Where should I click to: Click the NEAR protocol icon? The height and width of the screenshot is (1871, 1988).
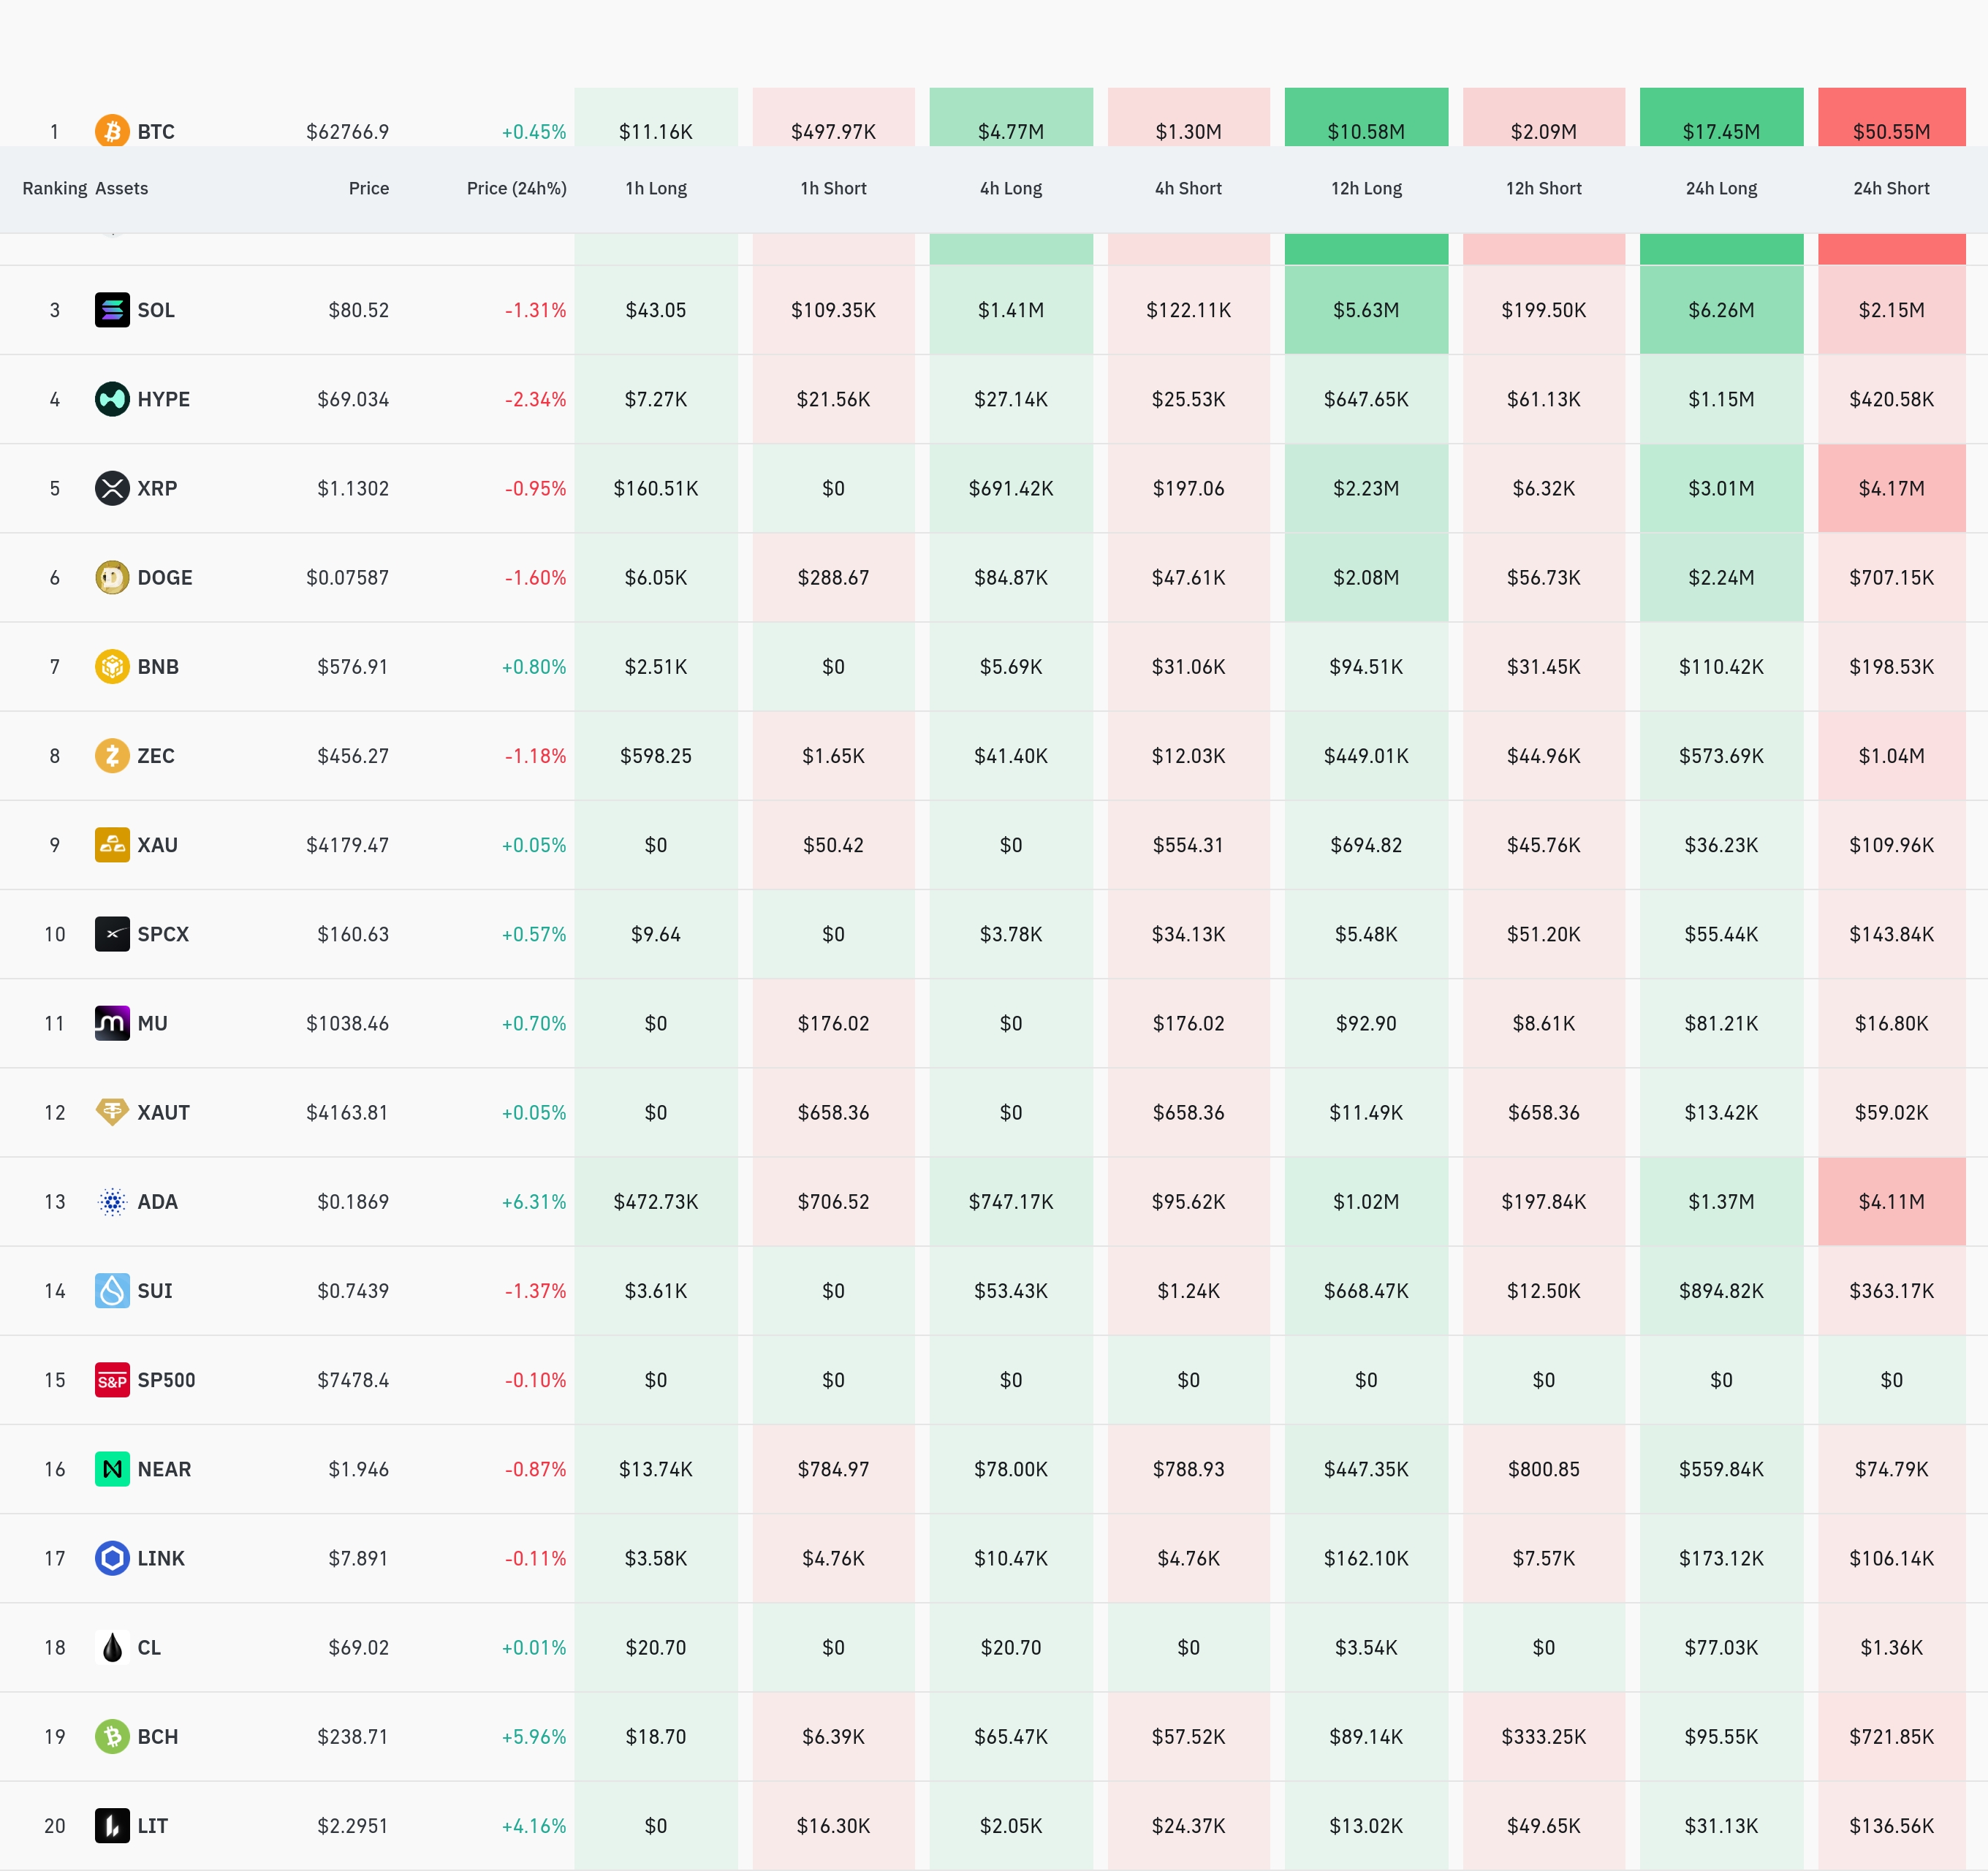(112, 1469)
